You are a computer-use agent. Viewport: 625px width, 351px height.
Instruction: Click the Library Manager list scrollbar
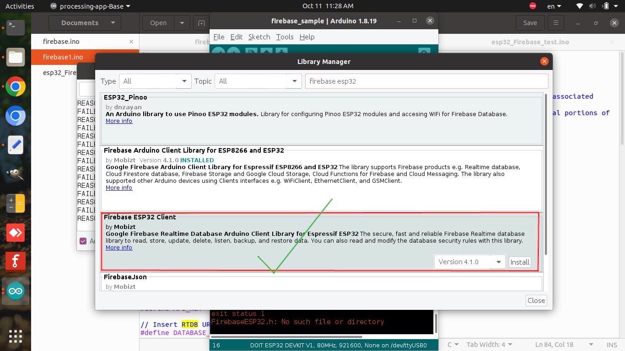pyautogui.click(x=545, y=175)
